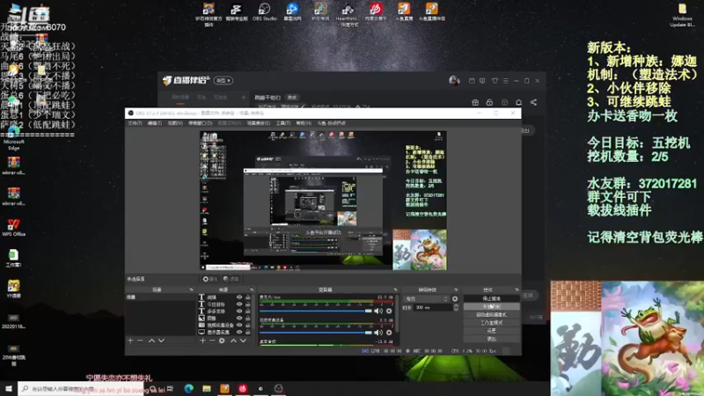
Task: Adjust the Mic/Aux volume slider
Action: pyautogui.click(x=316, y=311)
